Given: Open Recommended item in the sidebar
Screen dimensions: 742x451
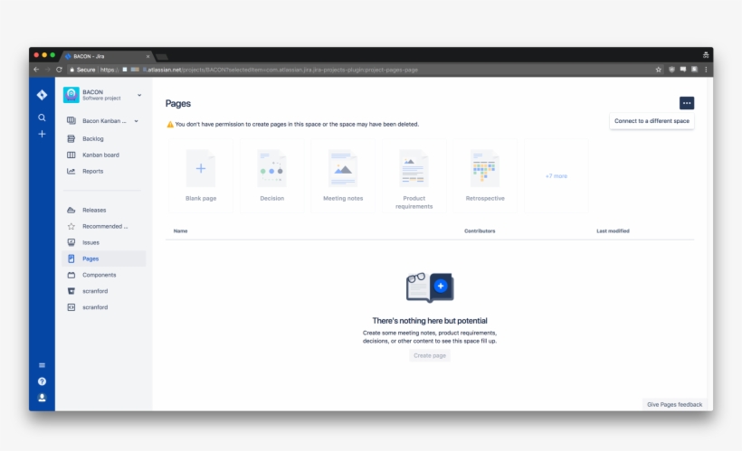Looking at the screenshot, I should pos(105,227).
